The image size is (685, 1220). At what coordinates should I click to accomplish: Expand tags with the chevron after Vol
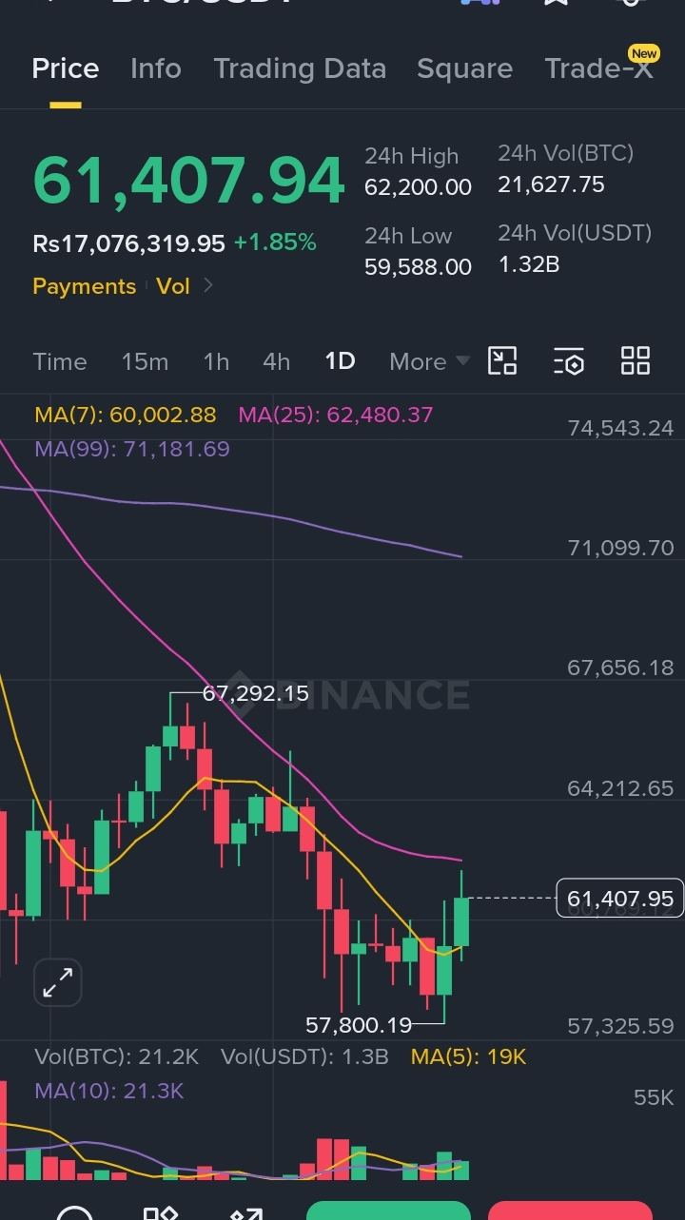coord(208,286)
